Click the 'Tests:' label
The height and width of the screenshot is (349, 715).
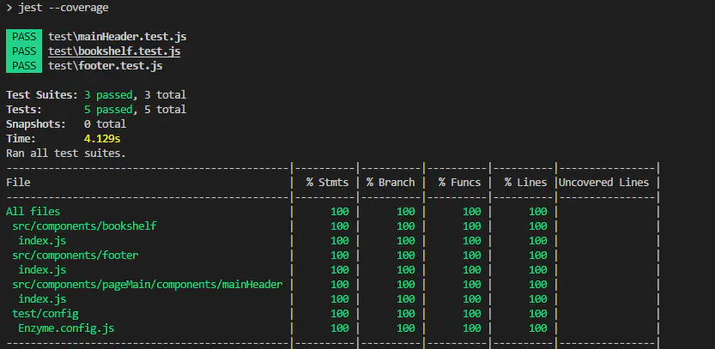(24, 110)
